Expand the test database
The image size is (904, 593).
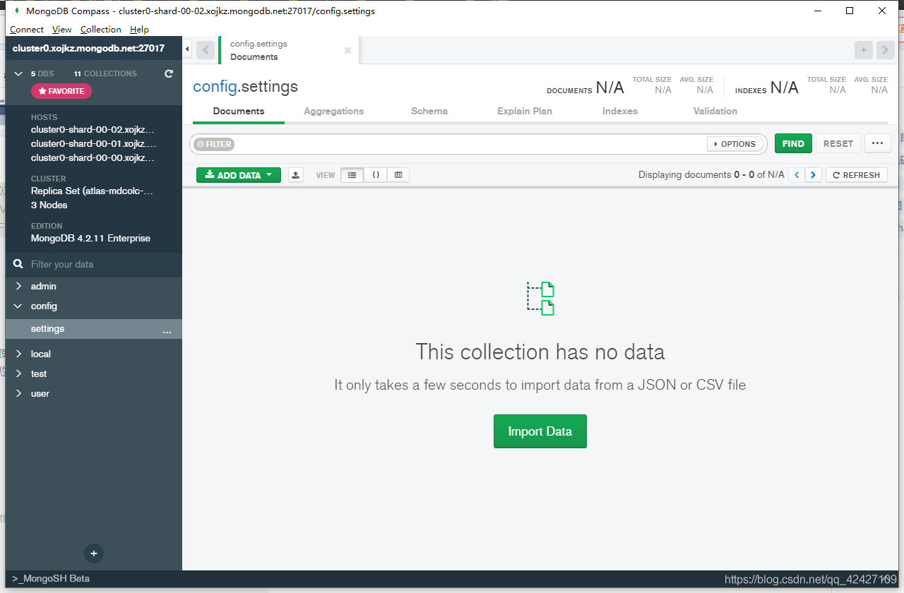(x=19, y=373)
